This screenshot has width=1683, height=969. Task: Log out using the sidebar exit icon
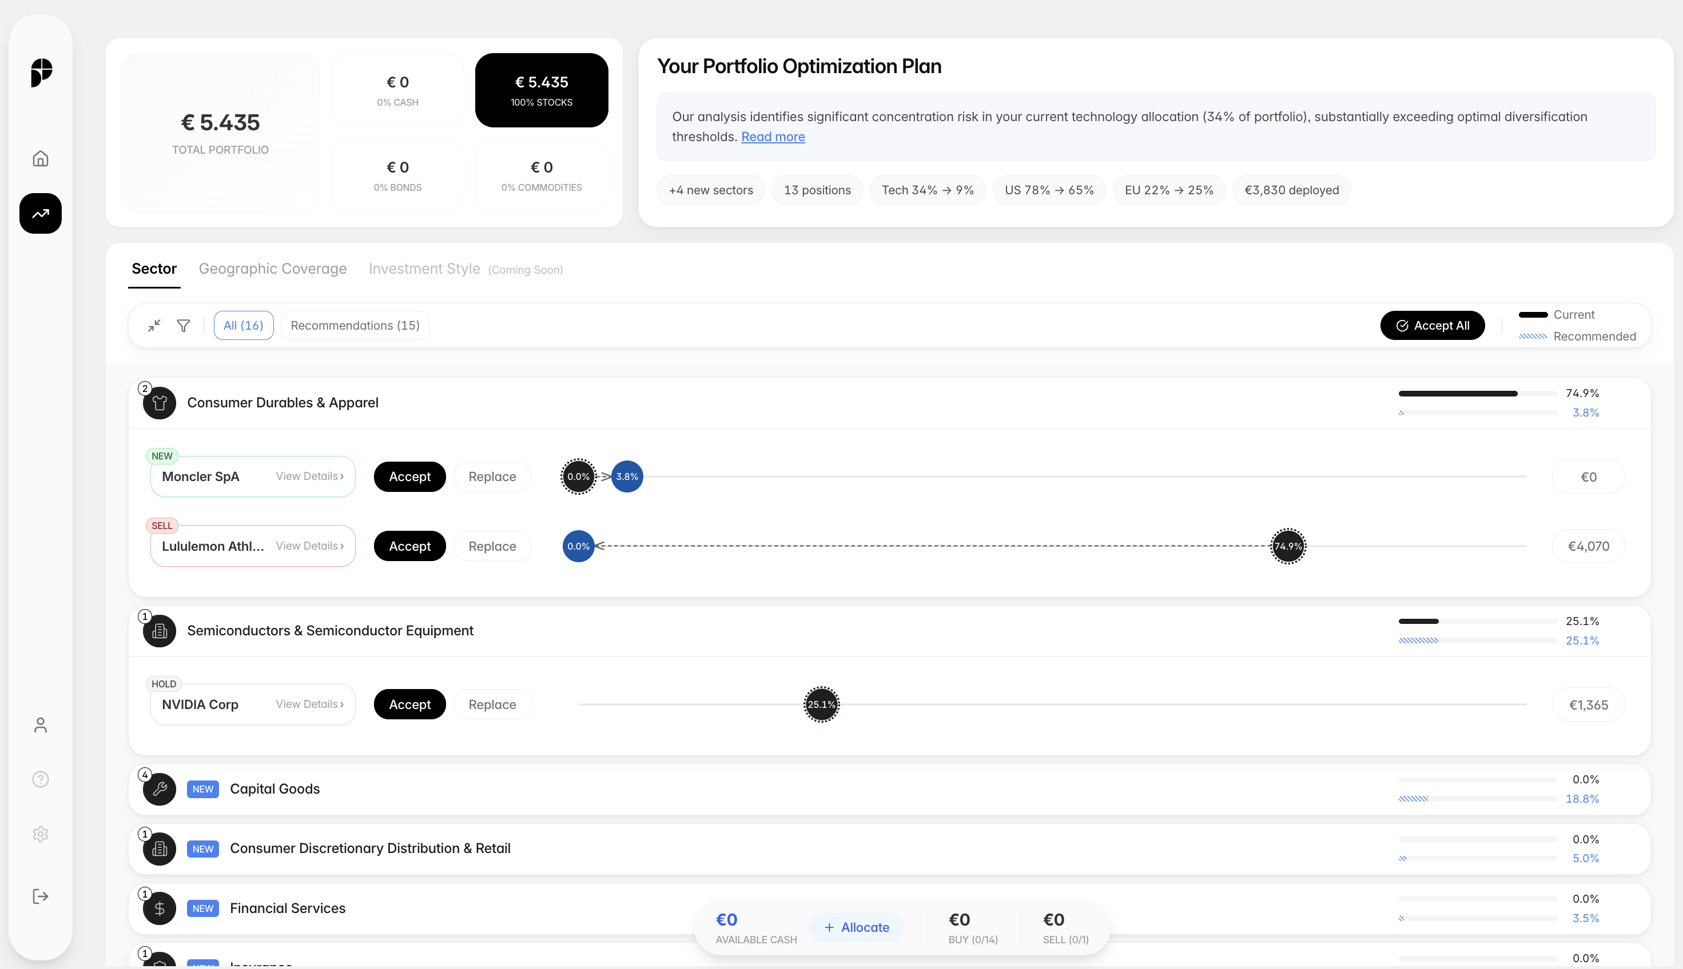pyautogui.click(x=40, y=896)
